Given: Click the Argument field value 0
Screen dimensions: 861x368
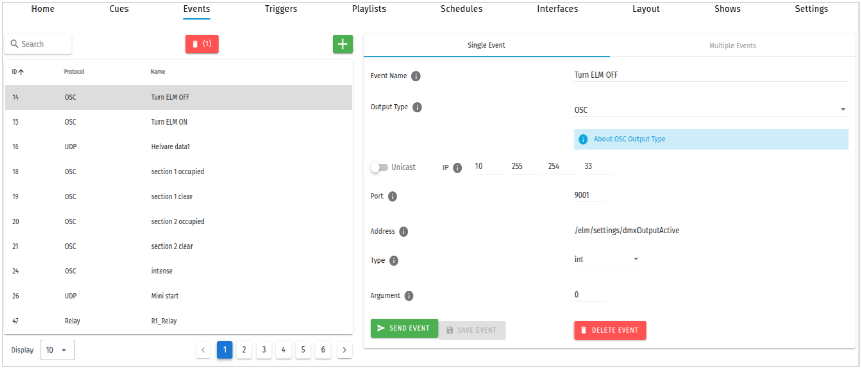Looking at the screenshot, I should pos(590,295).
